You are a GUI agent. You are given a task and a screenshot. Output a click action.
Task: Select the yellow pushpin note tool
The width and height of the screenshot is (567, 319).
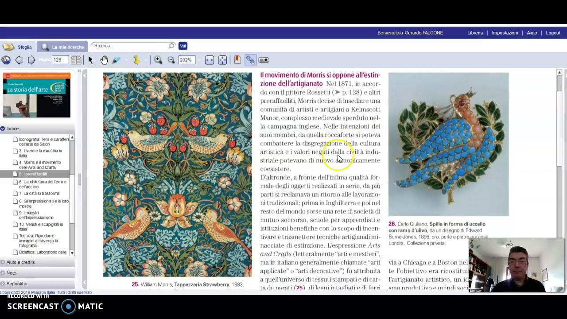point(136,60)
